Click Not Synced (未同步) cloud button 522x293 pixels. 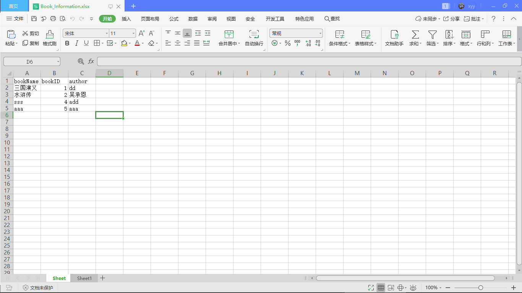click(x=428, y=19)
